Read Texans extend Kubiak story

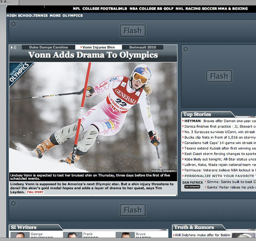219,148
